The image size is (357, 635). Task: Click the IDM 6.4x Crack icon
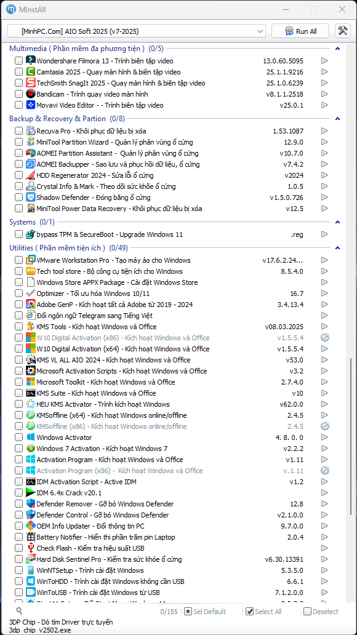click(x=30, y=492)
